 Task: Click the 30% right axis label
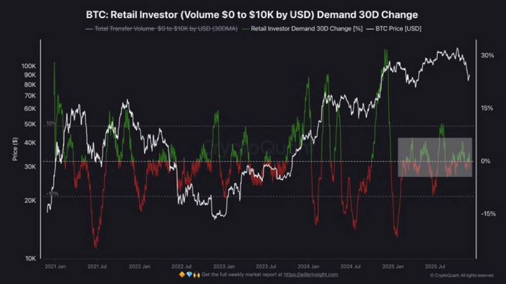488,55
